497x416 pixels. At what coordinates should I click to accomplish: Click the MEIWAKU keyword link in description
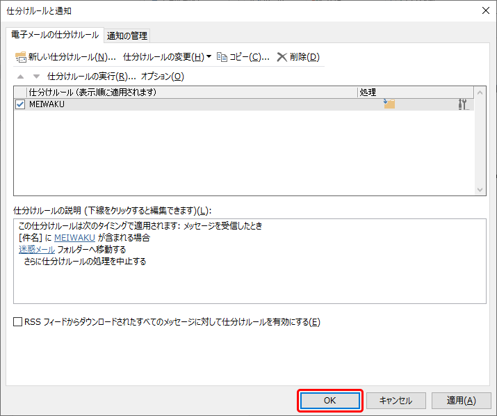74,238
